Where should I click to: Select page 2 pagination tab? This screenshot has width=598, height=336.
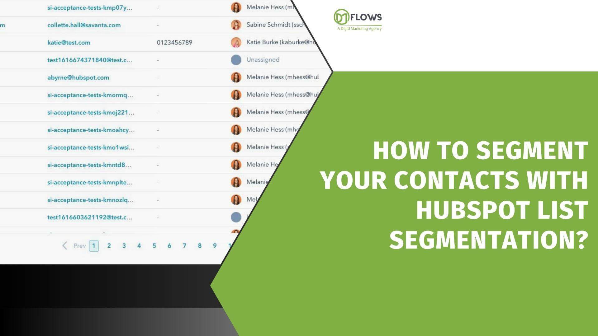[x=109, y=245]
